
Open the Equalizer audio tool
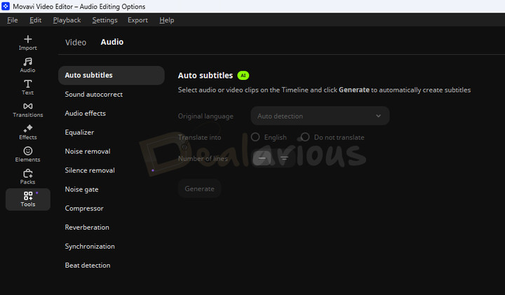click(79, 132)
